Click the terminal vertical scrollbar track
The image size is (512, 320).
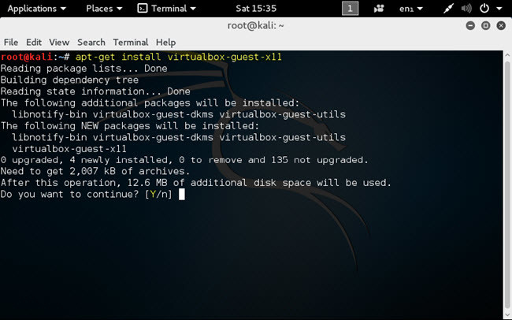(x=507, y=186)
